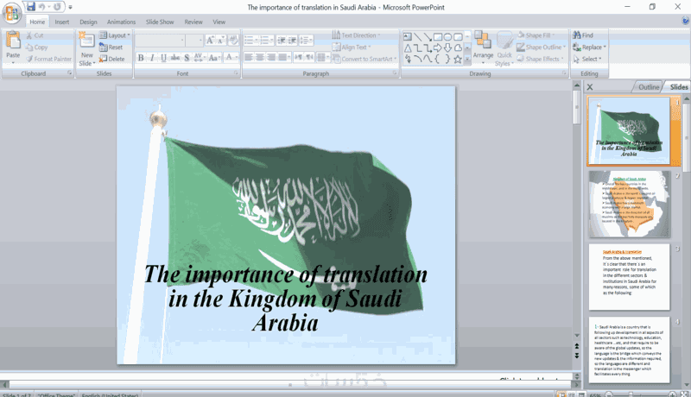
Task: Clear all text formatting
Action: 233,41
